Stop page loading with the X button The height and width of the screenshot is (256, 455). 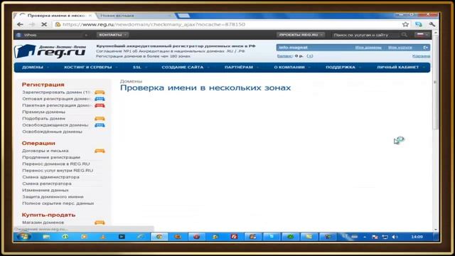click(x=44, y=24)
